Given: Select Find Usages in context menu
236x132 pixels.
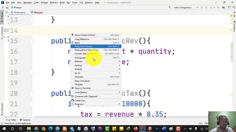Looking at the screenshot, I should click(x=96, y=58).
